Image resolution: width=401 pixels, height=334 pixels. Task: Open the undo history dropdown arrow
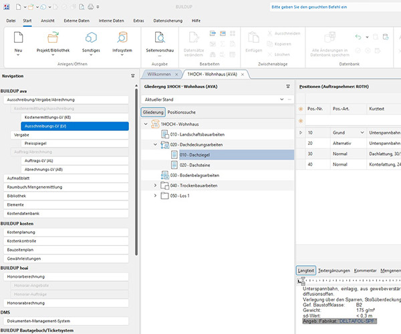(367, 37)
